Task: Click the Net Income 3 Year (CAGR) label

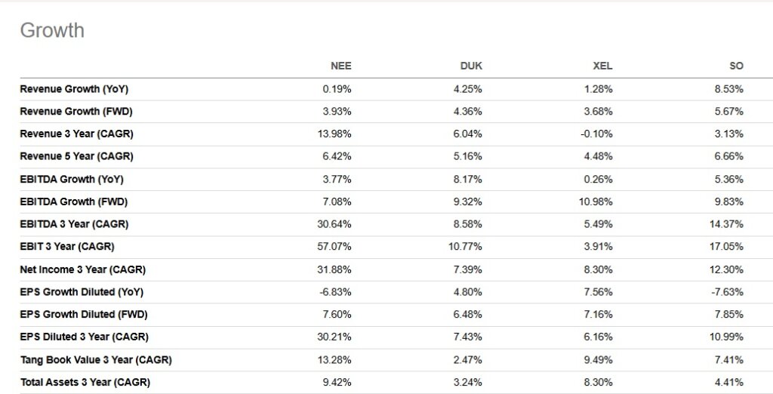Action: pyautogui.click(x=82, y=269)
